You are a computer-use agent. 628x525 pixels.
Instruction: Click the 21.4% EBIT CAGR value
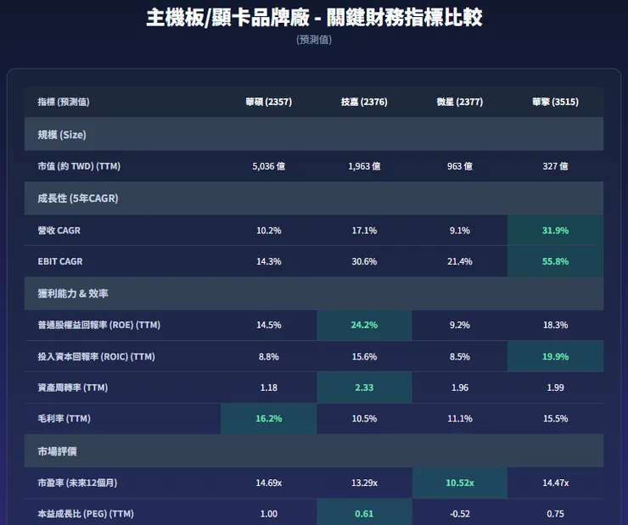pyautogui.click(x=460, y=261)
